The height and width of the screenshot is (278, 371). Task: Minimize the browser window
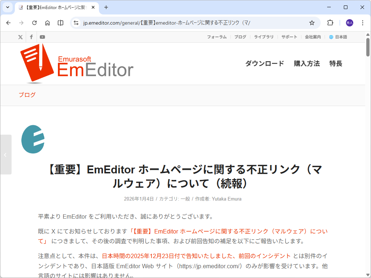pyautogui.click(x=329, y=7)
